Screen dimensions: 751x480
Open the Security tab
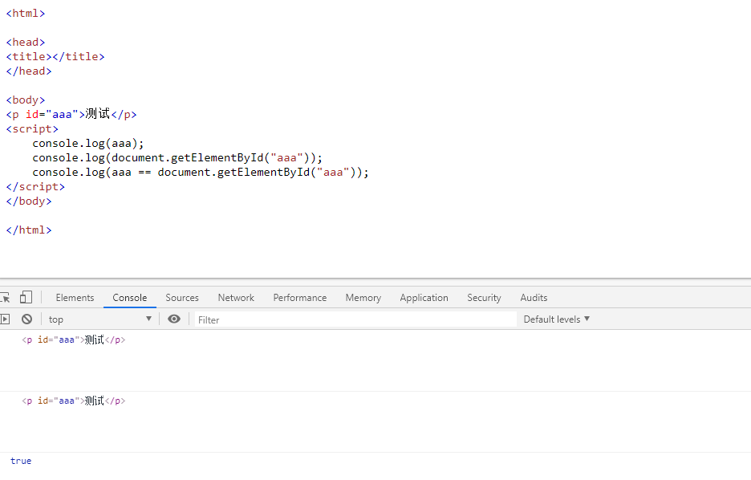click(484, 298)
